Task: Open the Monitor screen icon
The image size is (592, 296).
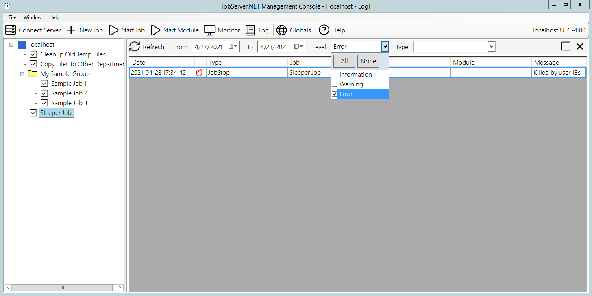Action: 209,30
